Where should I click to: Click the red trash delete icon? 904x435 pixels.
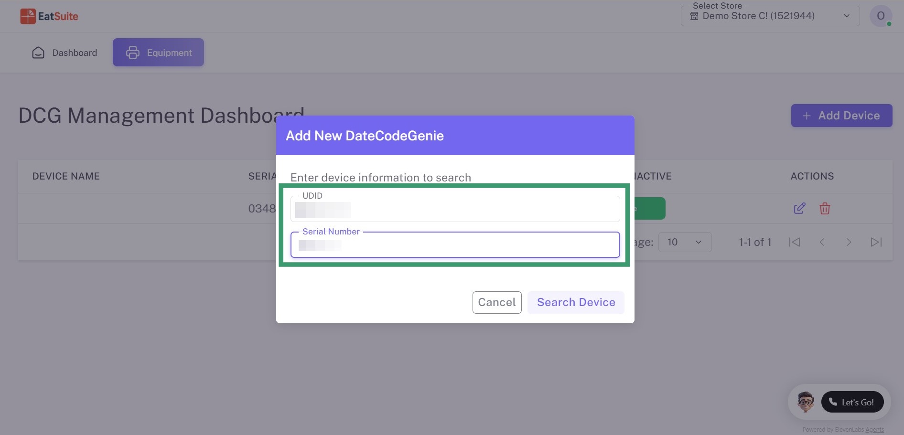tap(825, 208)
